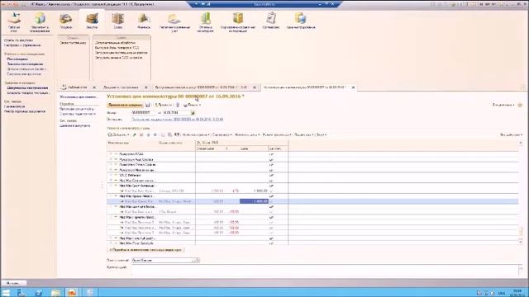Click the Номер document number field

pos(143,113)
